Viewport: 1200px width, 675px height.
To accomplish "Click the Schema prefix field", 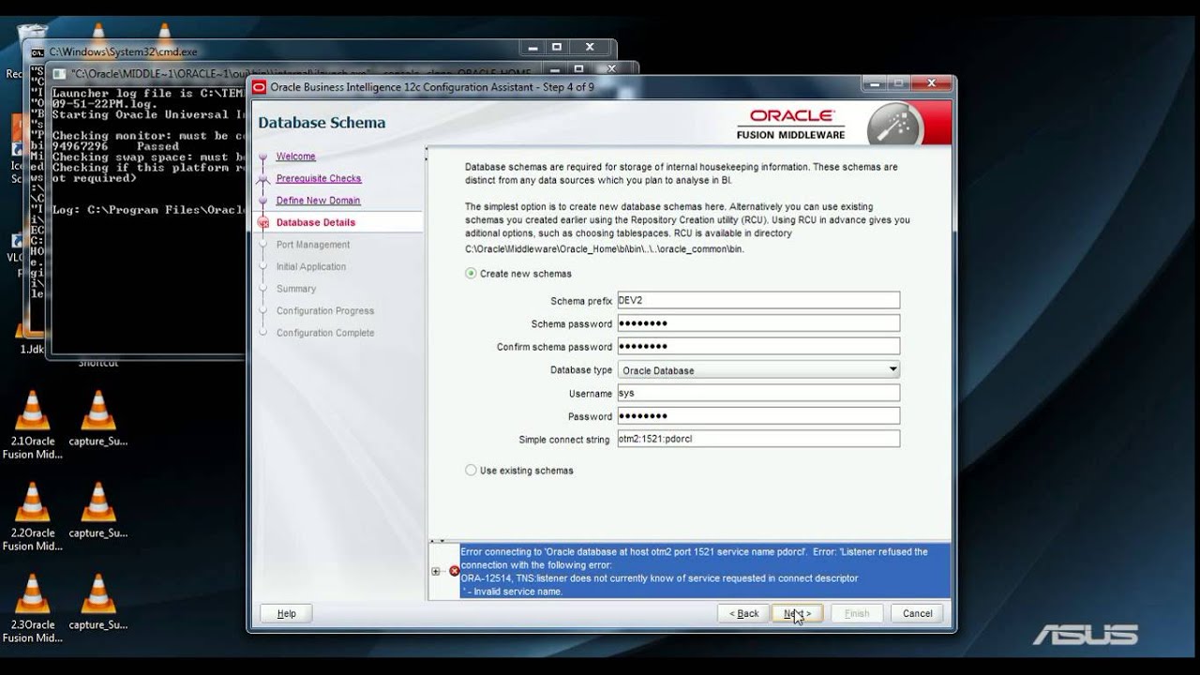I will [x=758, y=300].
